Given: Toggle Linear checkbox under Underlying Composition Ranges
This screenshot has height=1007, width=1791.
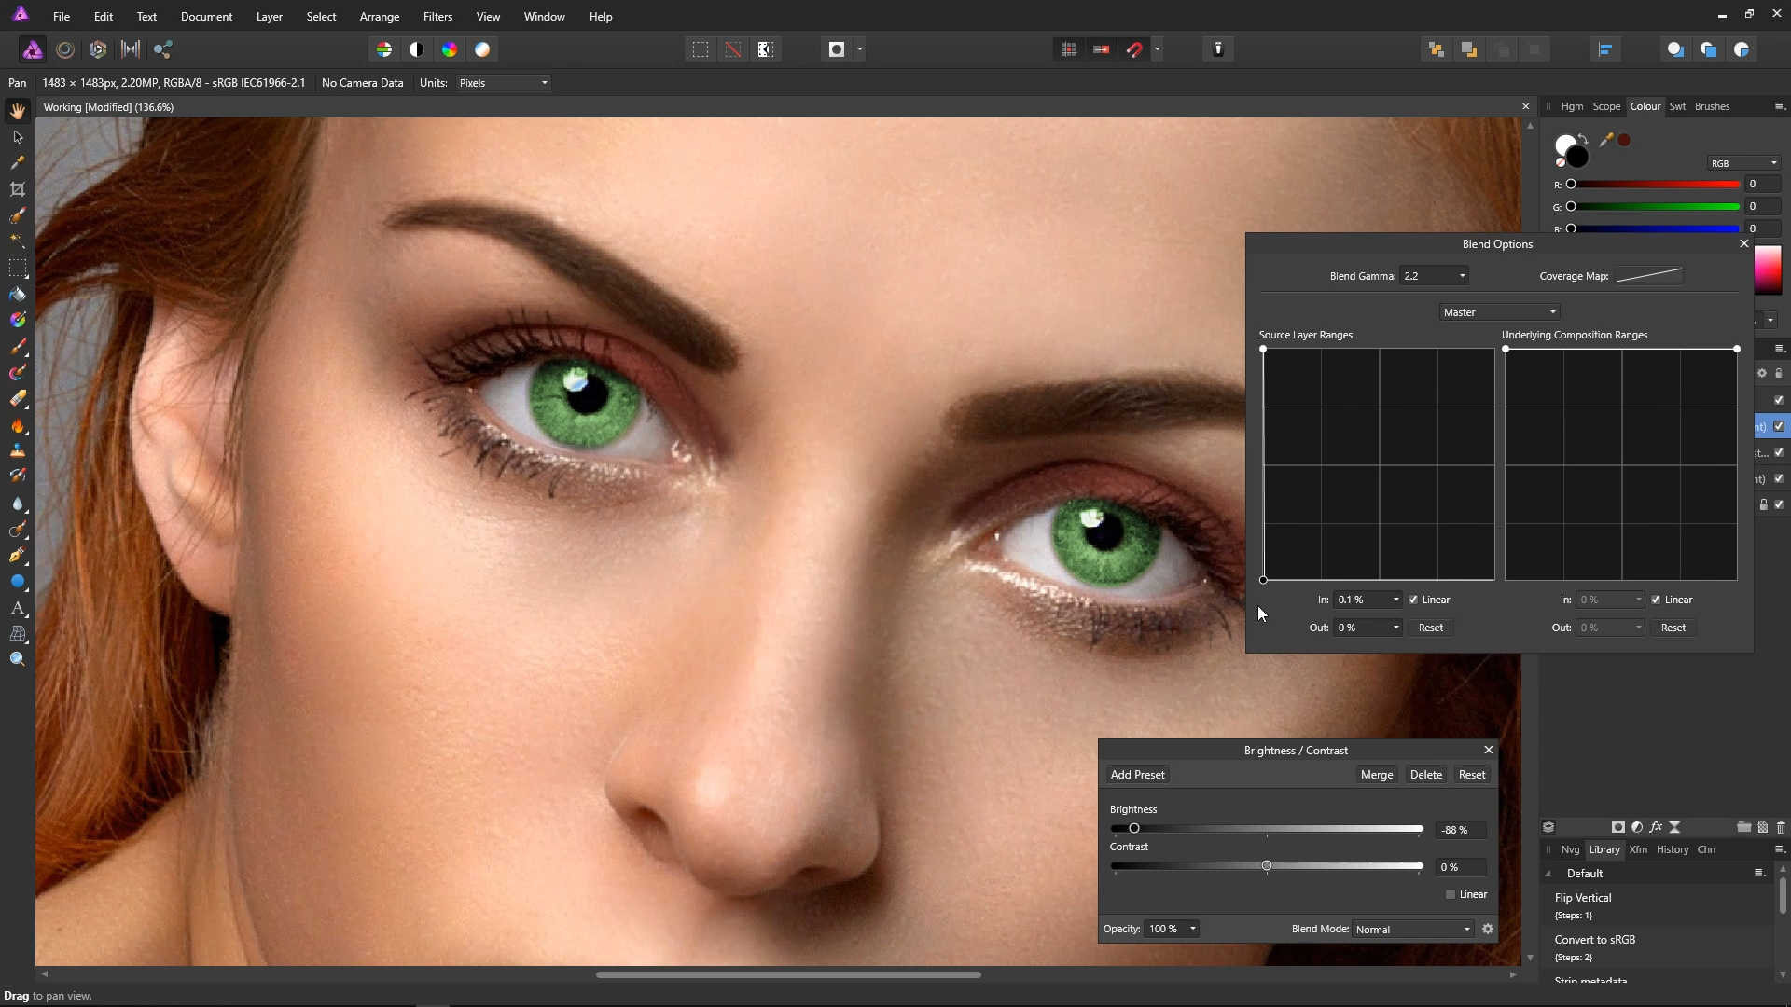Looking at the screenshot, I should coord(1656,600).
